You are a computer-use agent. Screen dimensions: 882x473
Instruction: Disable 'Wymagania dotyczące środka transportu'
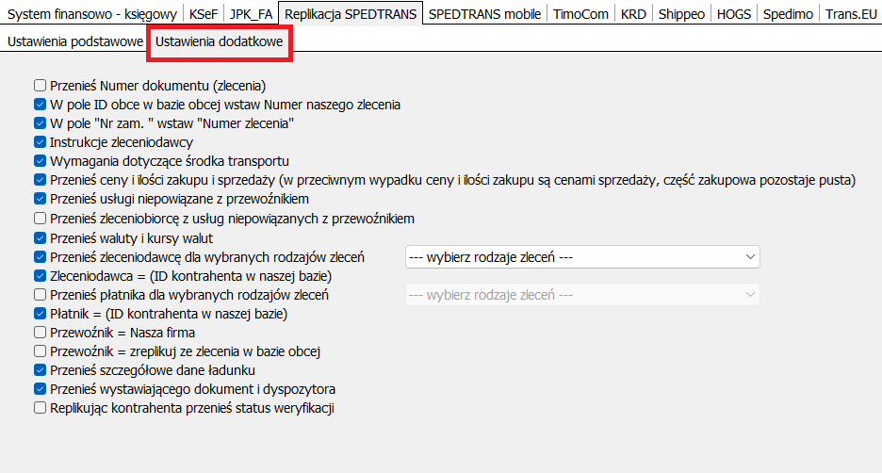41,161
